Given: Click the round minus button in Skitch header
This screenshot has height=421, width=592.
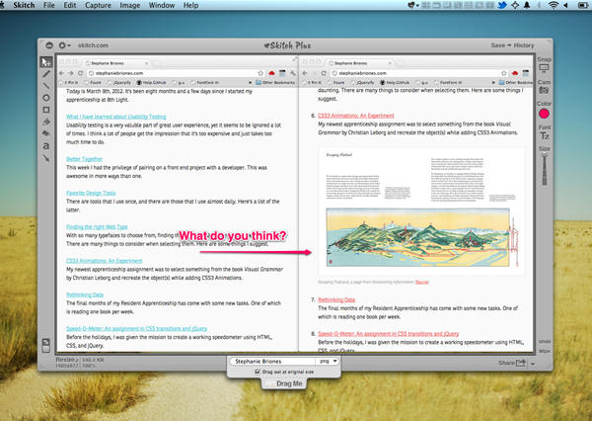Looking at the screenshot, I should (x=49, y=45).
